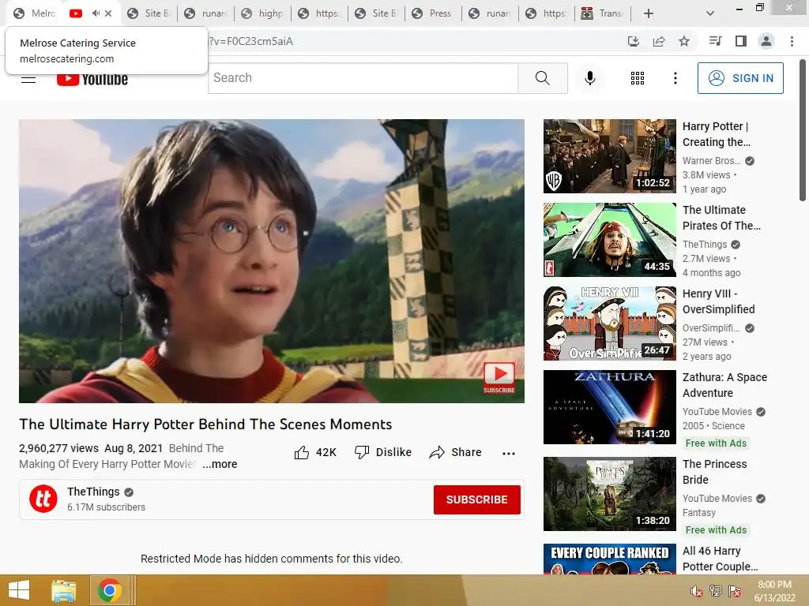The width and height of the screenshot is (809, 606).
Task: Click the OverSimplified channel name
Action: click(710, 327)
